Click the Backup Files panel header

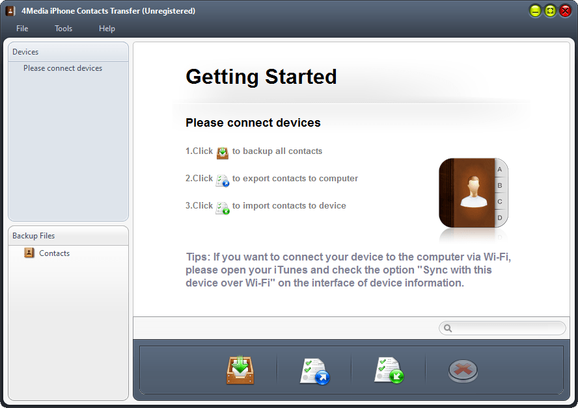coord(68,236)
